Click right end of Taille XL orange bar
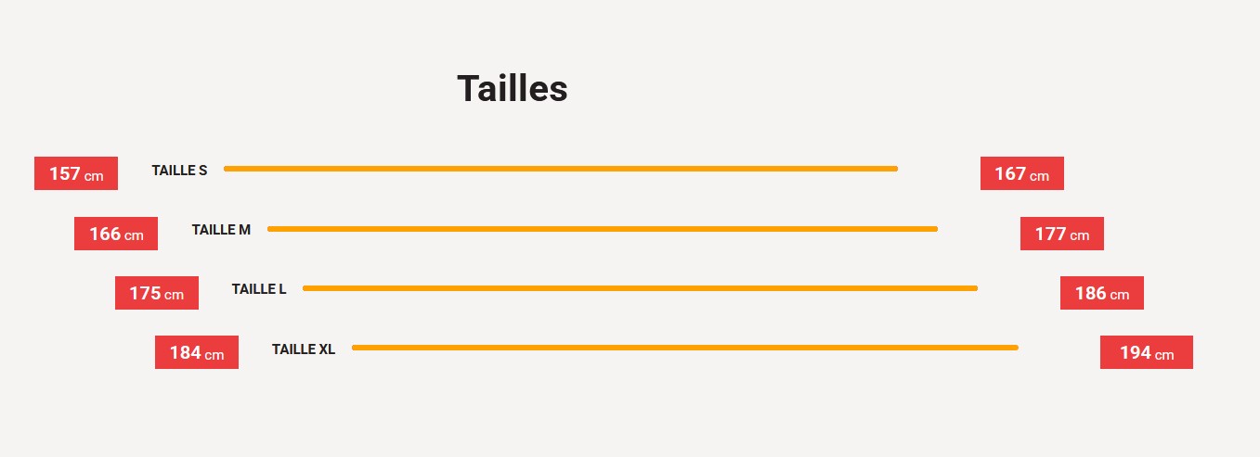Viewport: 1260px width, 457px height. click(1015, 348)
